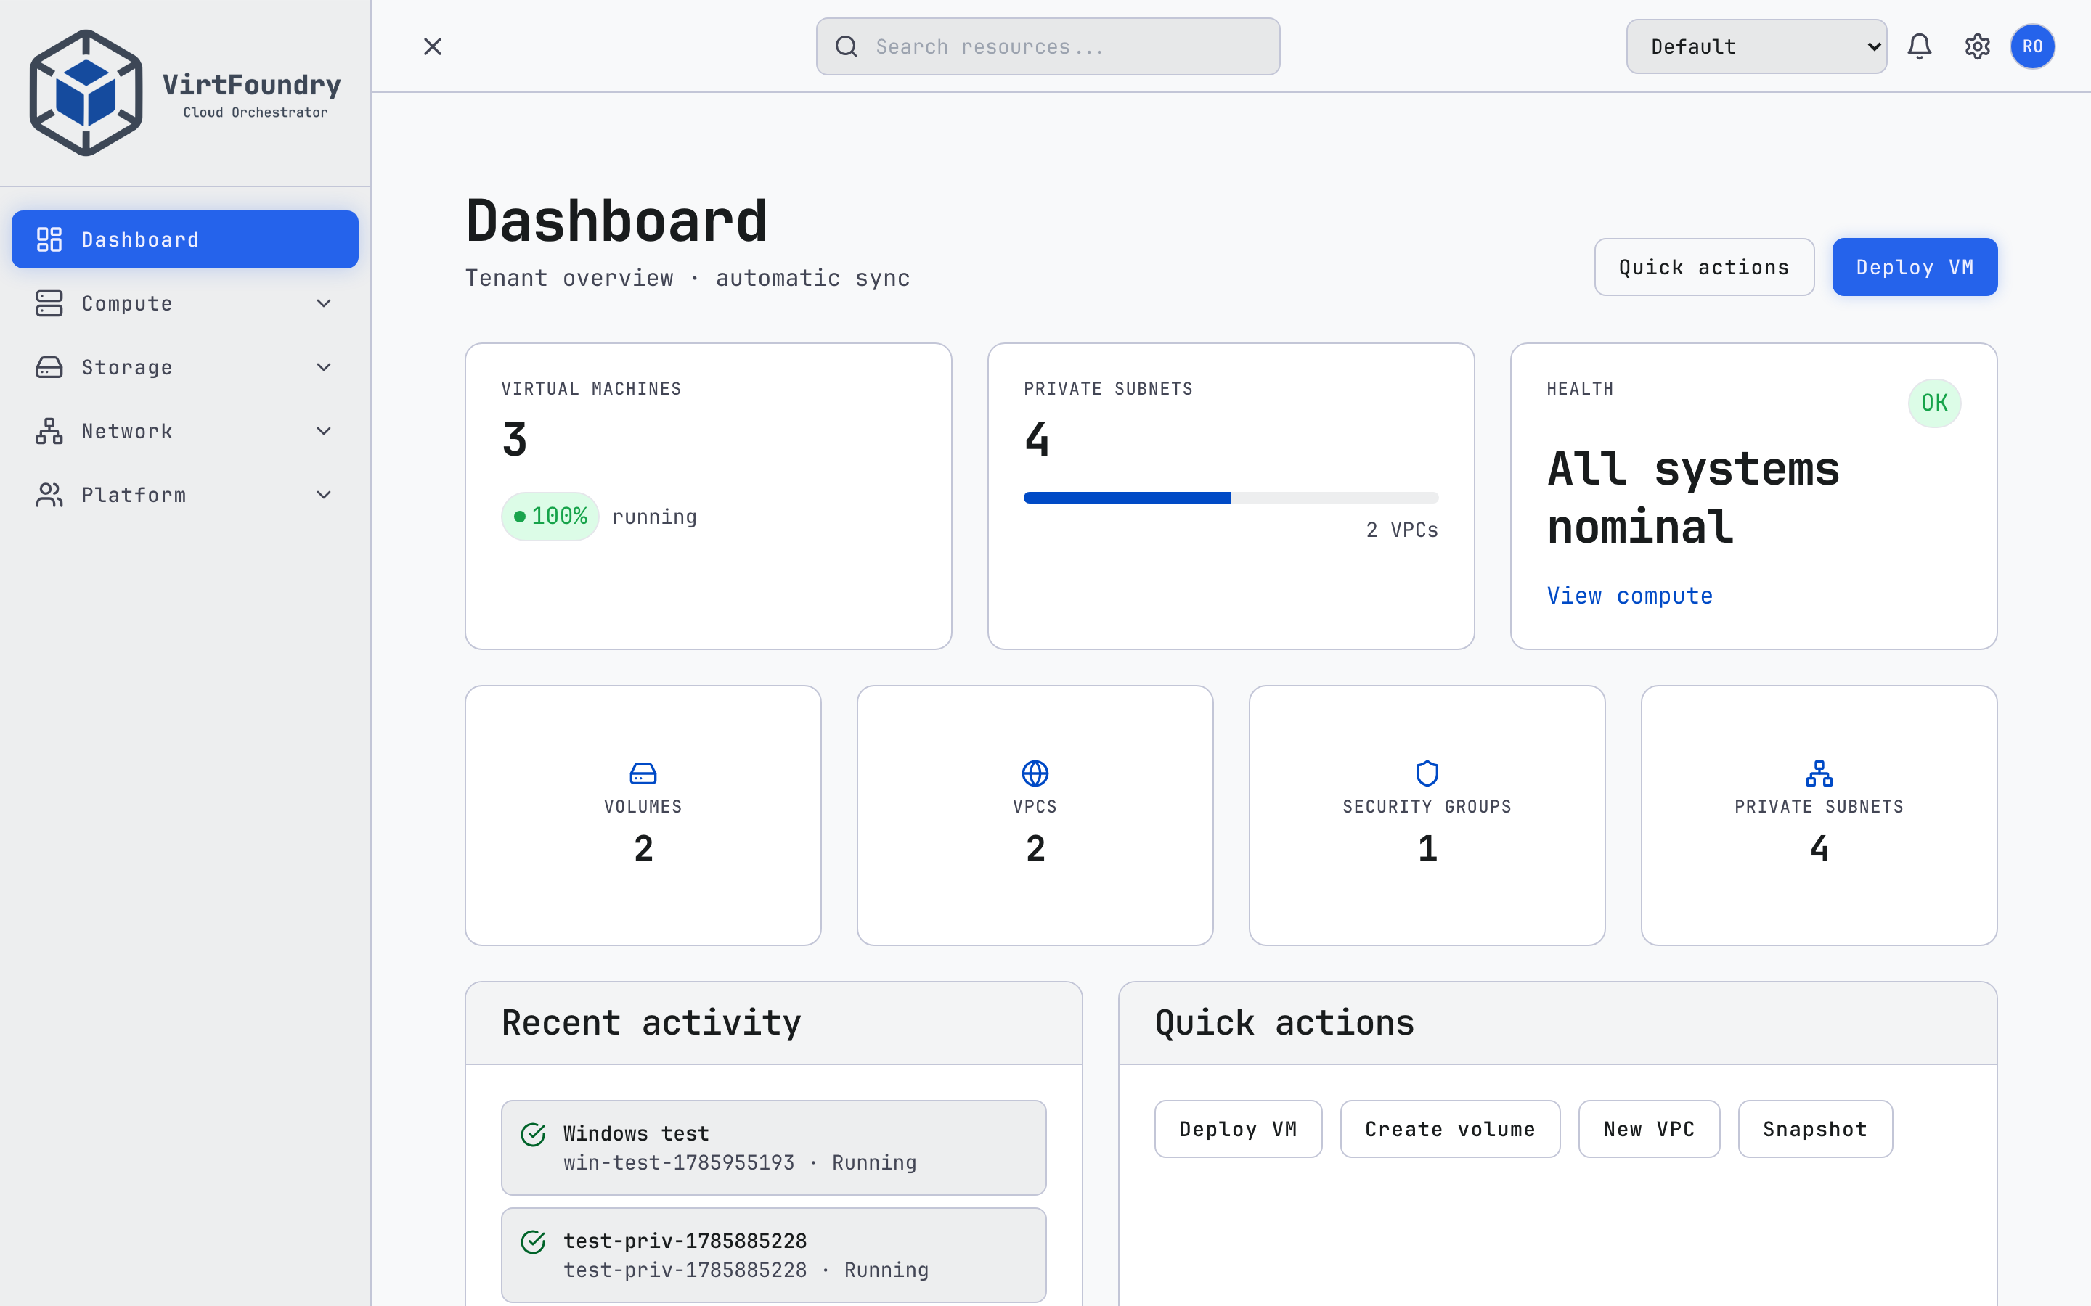Select the Dashboard menu item

point(185,239)
